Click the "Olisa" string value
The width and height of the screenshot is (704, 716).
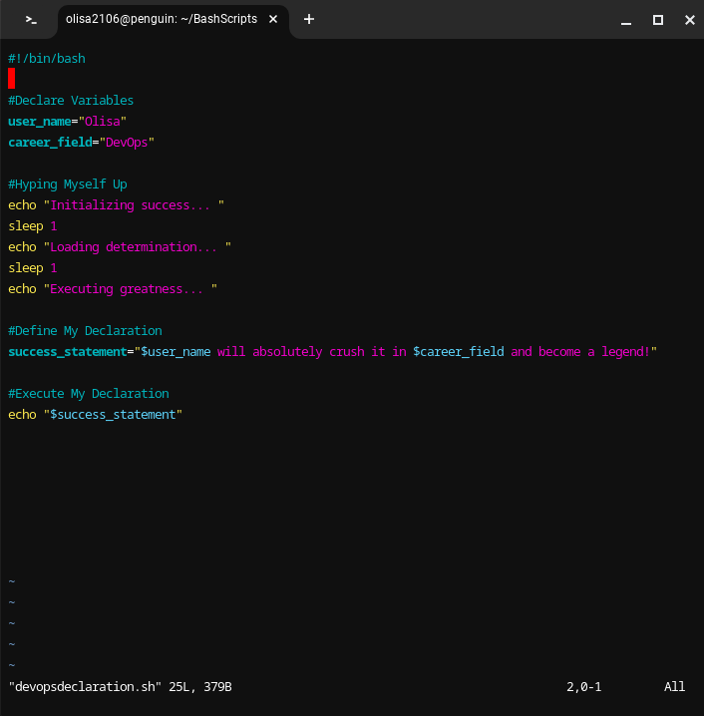coord(103,122)
